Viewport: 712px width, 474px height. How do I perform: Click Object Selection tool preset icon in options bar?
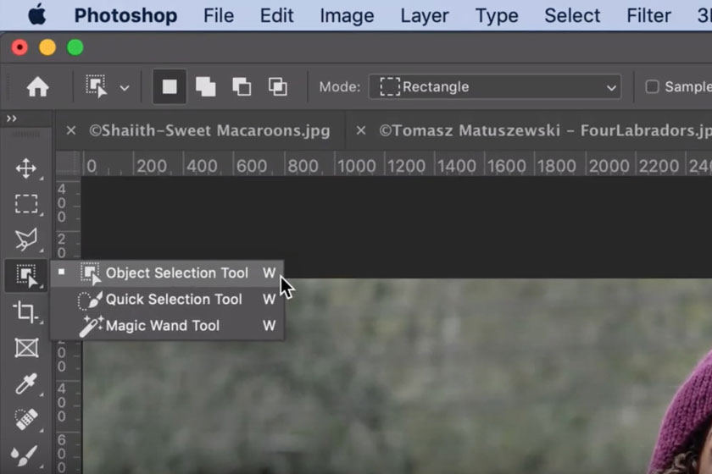tap(97, 86)
